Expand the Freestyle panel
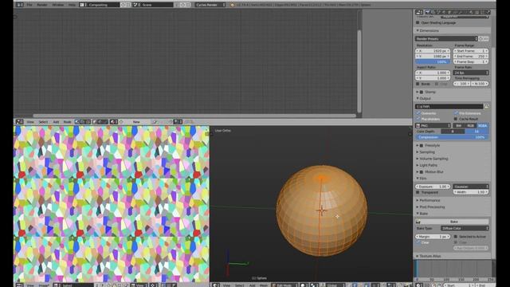This screenshot has height=287, width=510. 432,145
